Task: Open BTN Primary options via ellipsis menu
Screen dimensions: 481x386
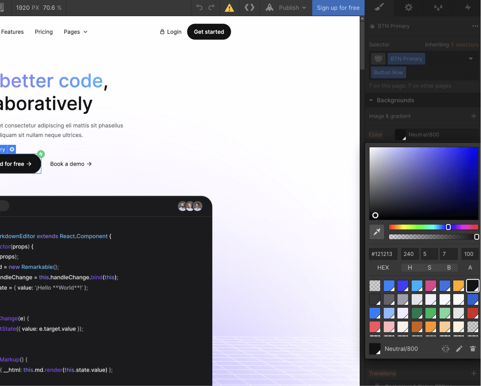Action: [x=475, y=26]
